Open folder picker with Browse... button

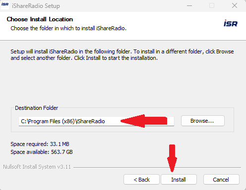point(203,121)
